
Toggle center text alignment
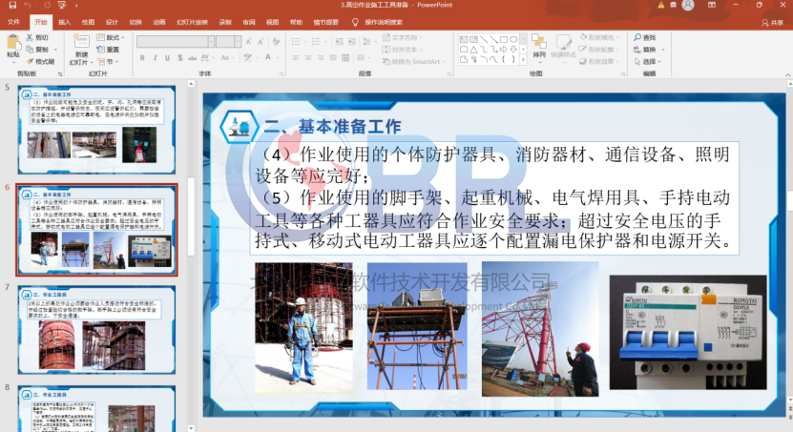tap(308, 58)
